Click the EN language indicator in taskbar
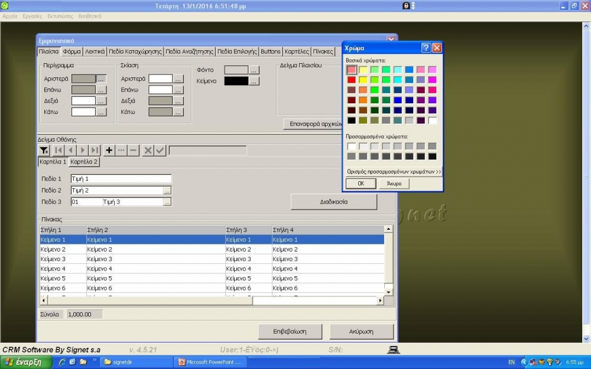Screen dimensions: 591x369 [511, 363]
